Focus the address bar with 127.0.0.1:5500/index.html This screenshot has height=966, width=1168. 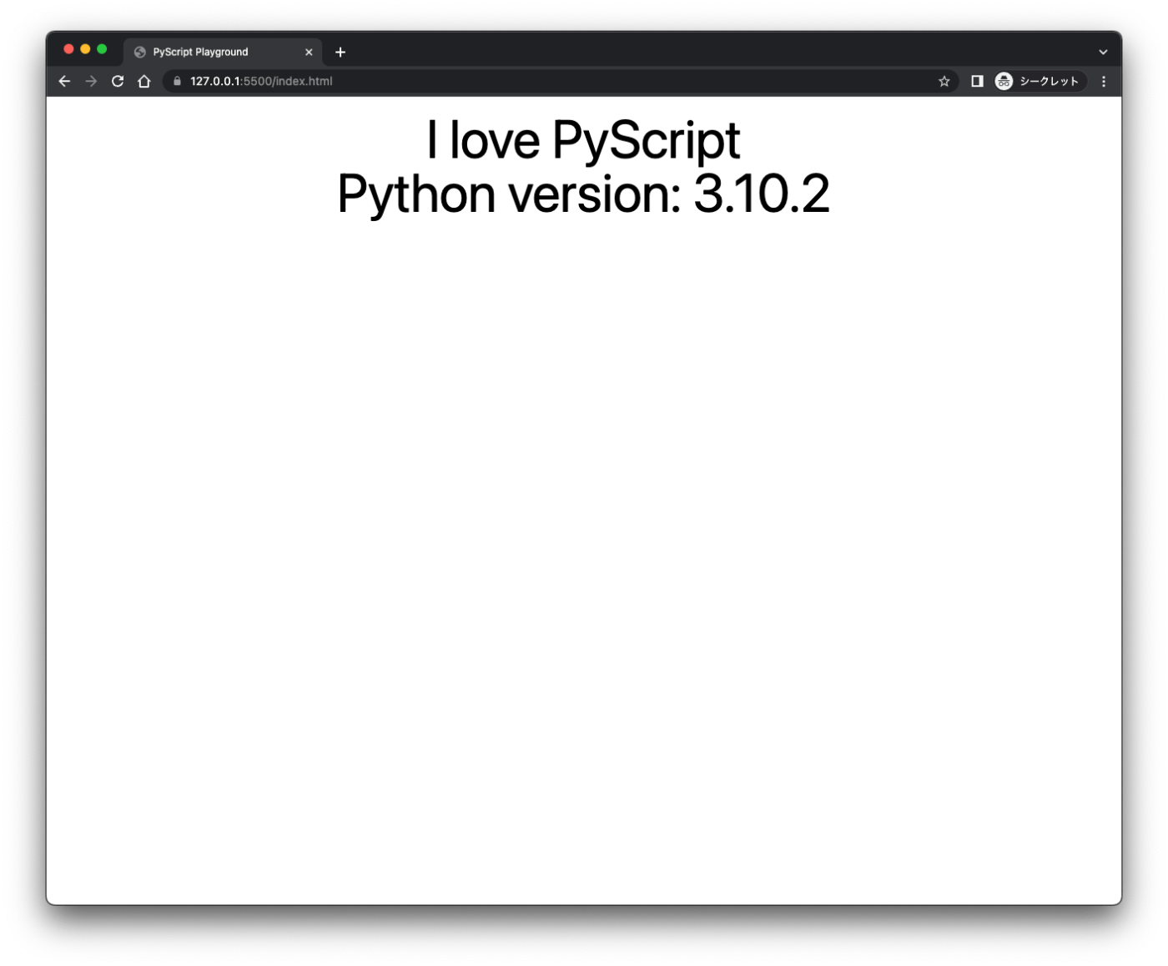click(x=559, y=81)
